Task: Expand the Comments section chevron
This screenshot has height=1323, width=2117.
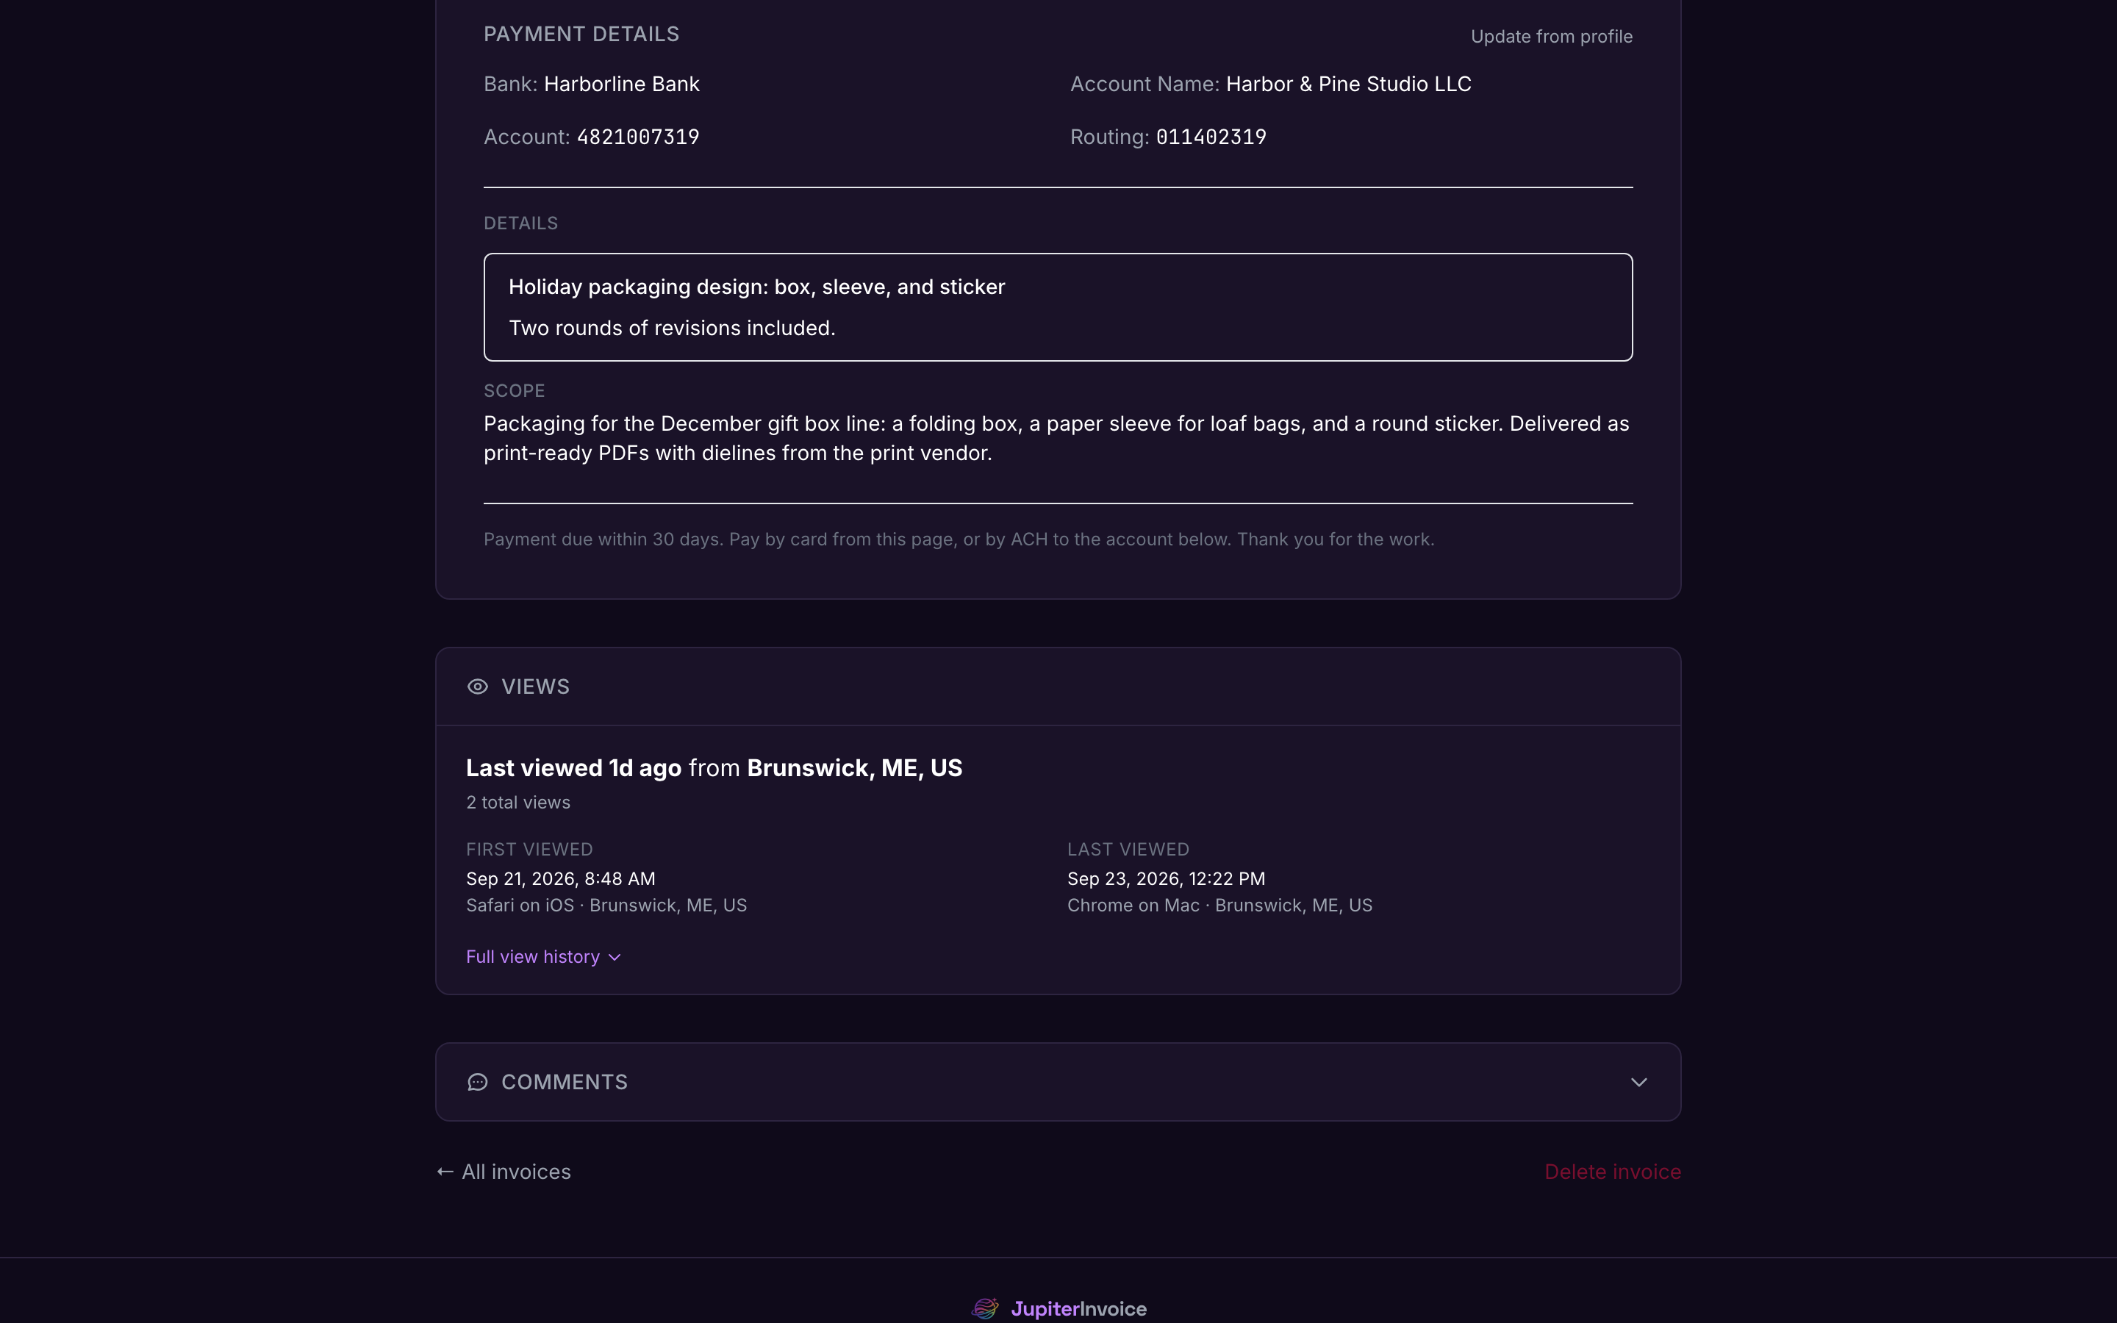Action: (1638, 1083)
